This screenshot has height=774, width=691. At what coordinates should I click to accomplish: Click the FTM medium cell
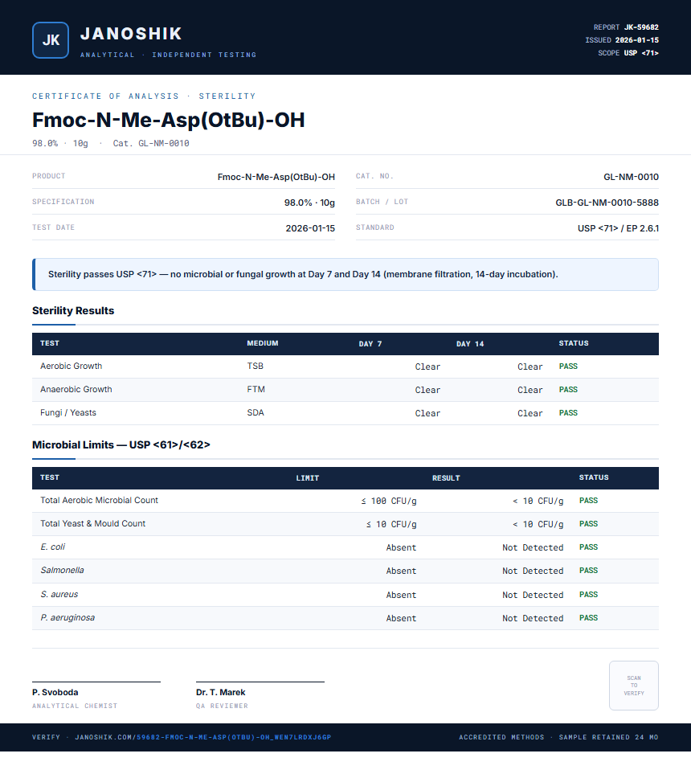tap(256, 389)
